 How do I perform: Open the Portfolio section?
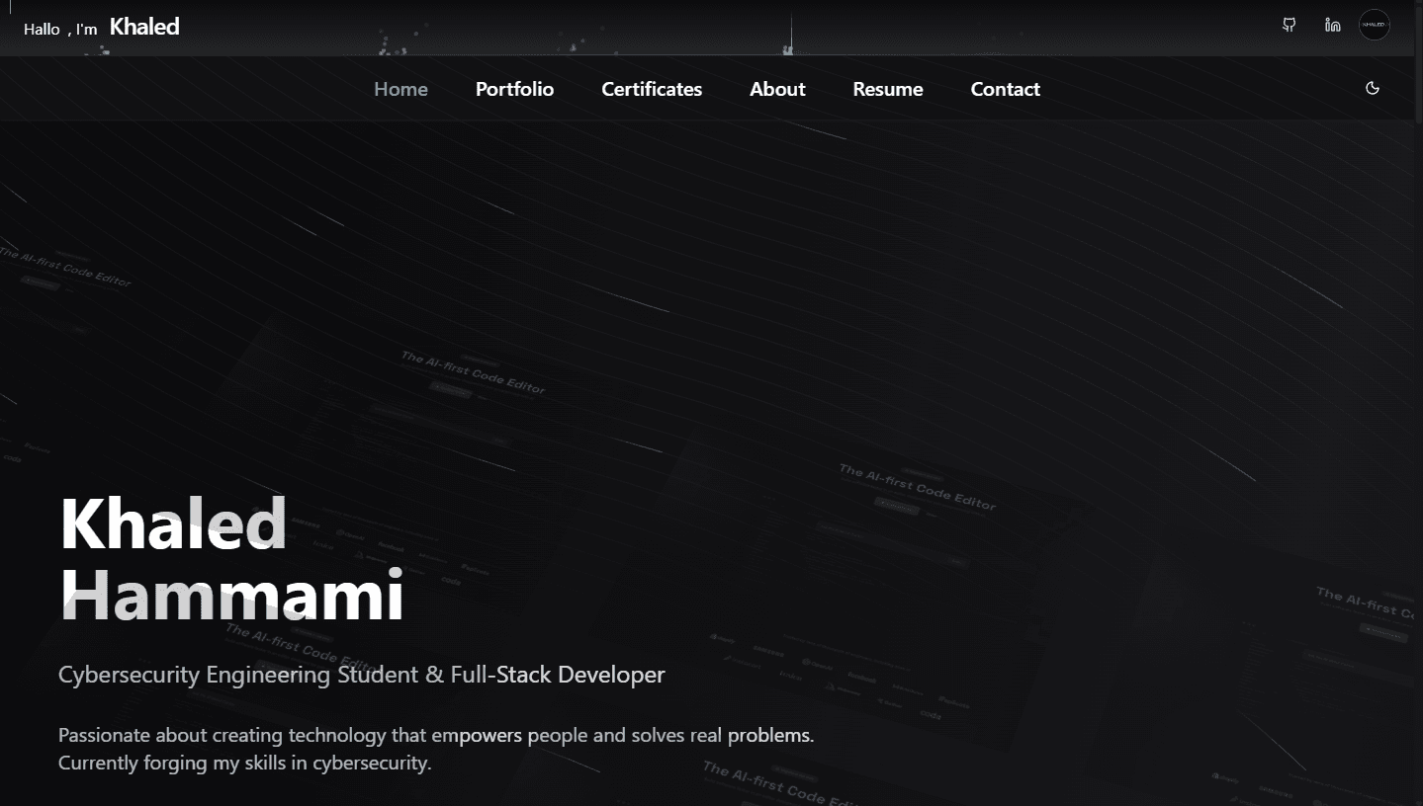[514, 89]
